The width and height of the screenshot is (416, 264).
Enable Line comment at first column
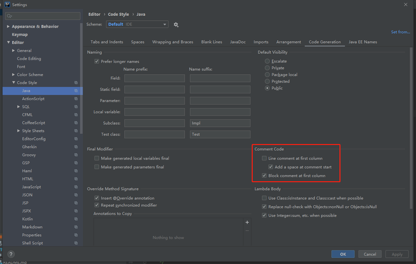pos(264,158)
